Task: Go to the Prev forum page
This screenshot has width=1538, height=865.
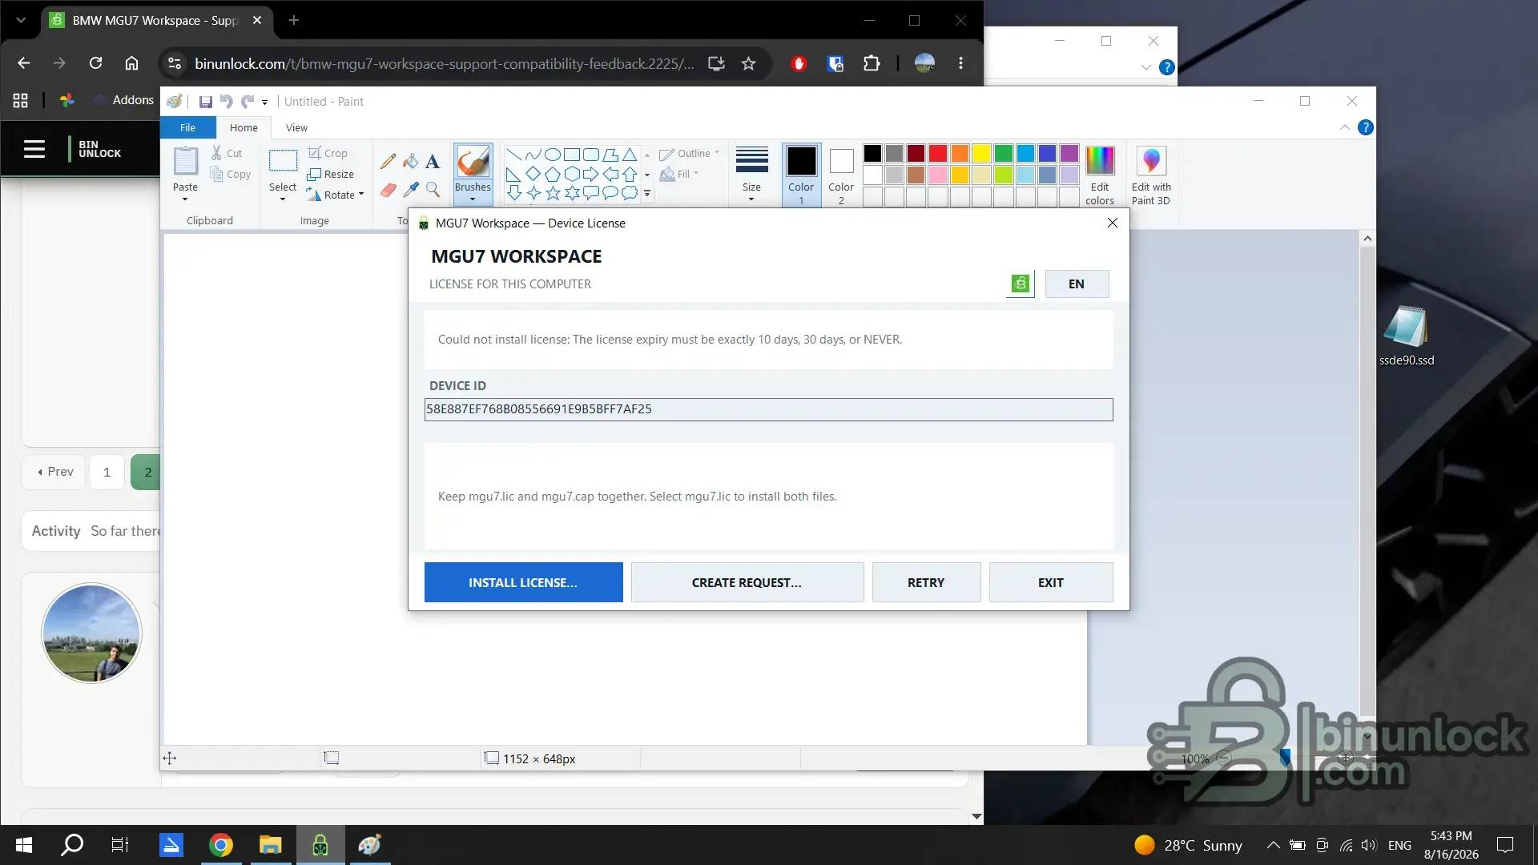Action: [54, 472]
